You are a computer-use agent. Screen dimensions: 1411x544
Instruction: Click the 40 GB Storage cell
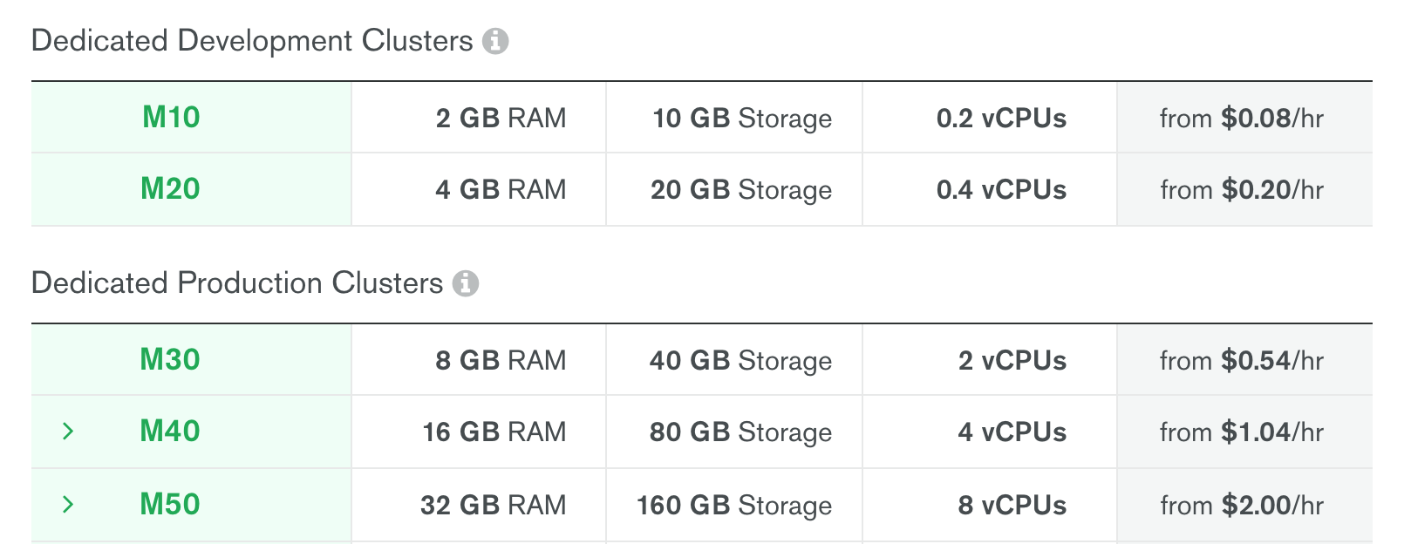[740, 361]
